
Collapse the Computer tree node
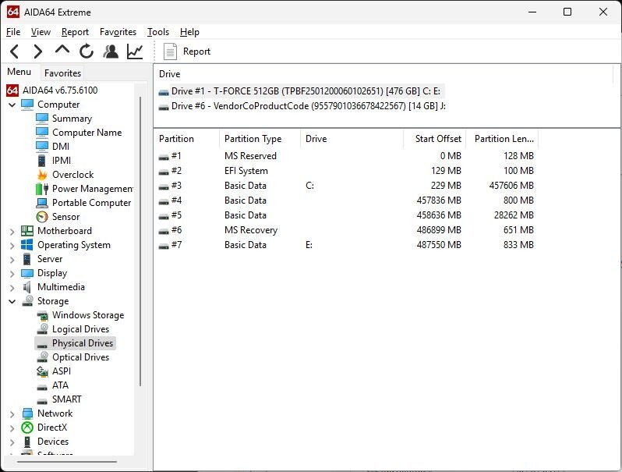point(12,105)
